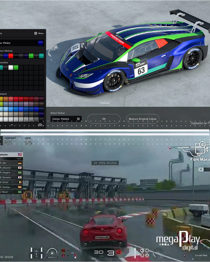This screenshot has width=210, height=262.
Task: Pick the red swatch in Colour History
Action: (x=11, y=56)
